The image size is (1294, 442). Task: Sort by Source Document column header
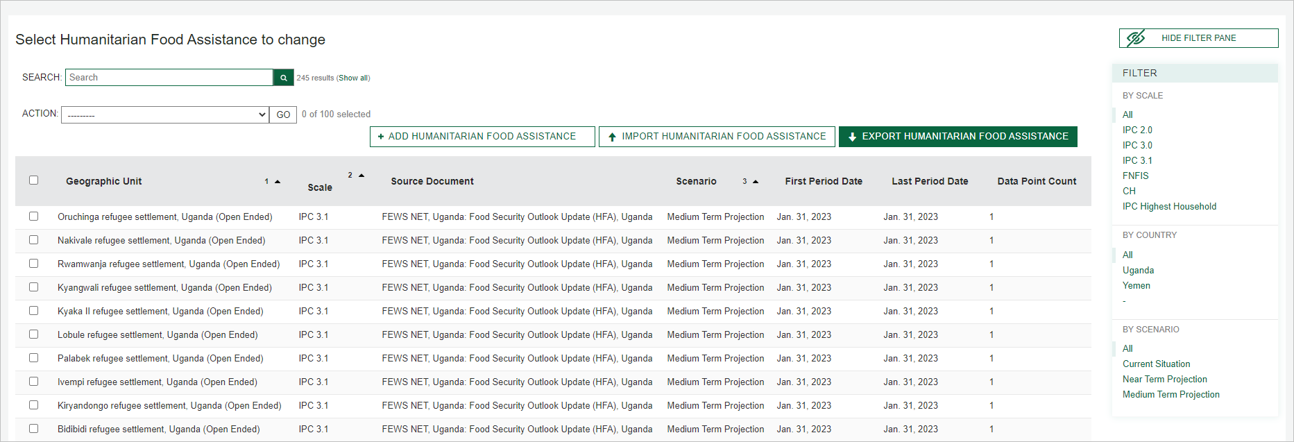click(432, 181)
